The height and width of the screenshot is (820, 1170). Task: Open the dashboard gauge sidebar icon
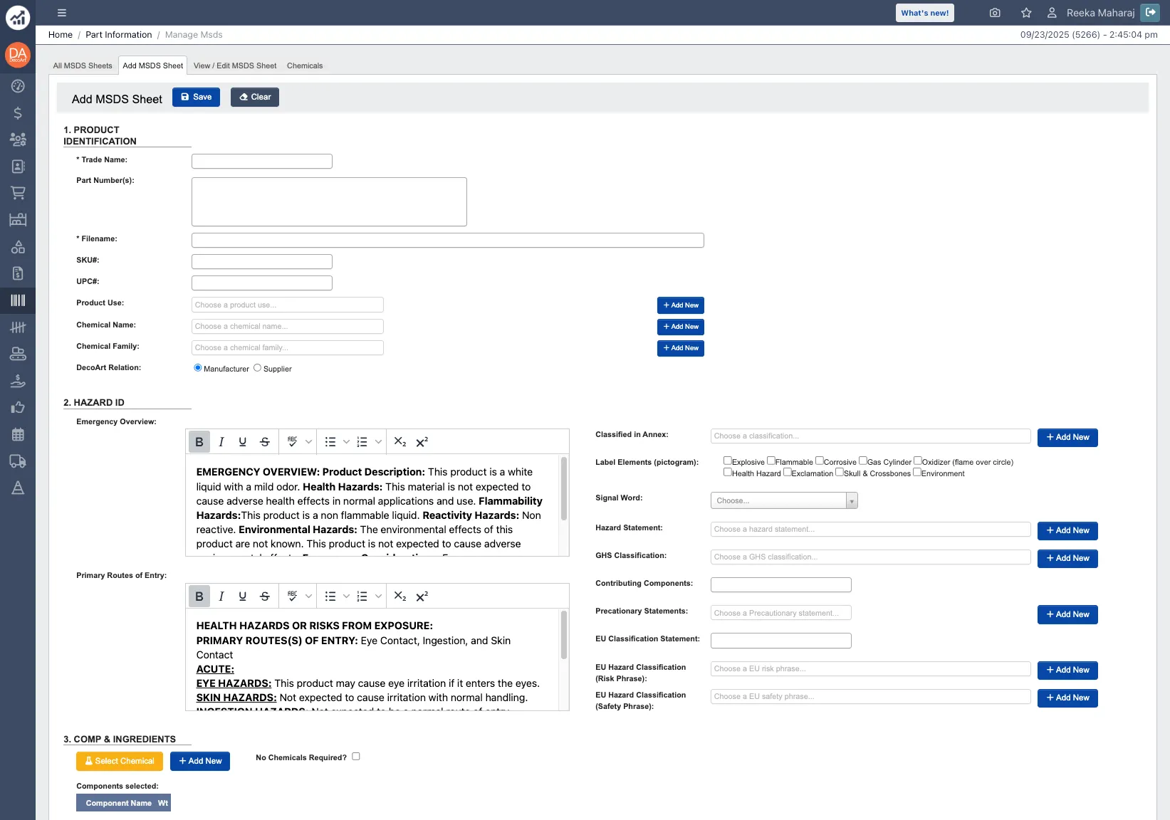coord(18,86)
